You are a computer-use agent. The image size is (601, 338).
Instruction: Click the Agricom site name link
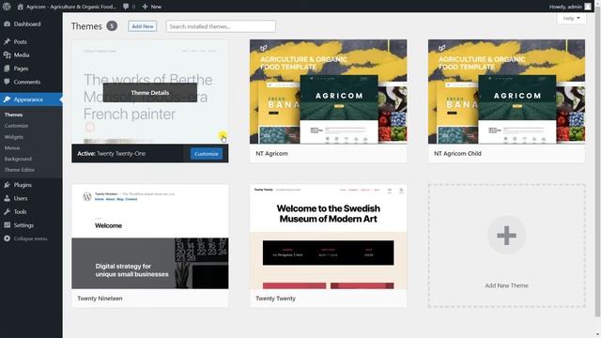[71, 7]
